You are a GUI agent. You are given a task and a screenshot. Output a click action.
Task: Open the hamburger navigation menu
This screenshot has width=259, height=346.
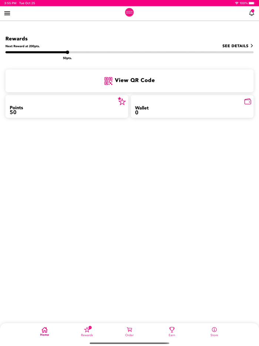point(7,13)
